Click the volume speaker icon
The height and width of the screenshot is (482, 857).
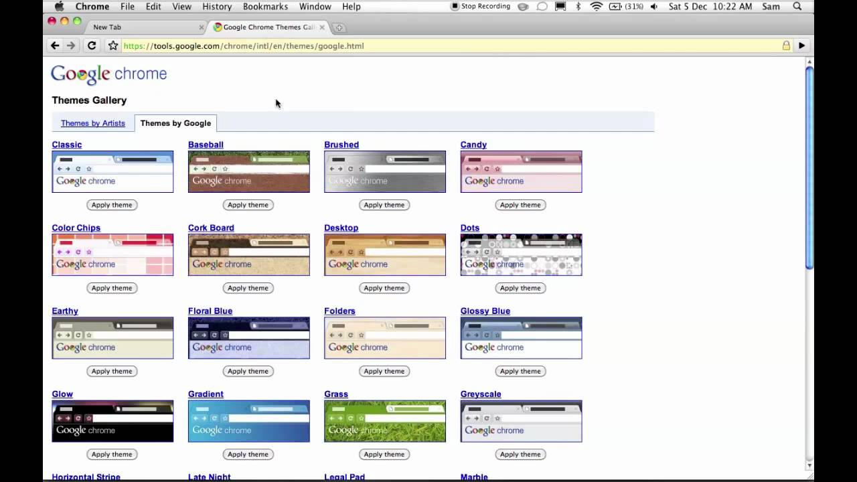click(x=654, y=7)
